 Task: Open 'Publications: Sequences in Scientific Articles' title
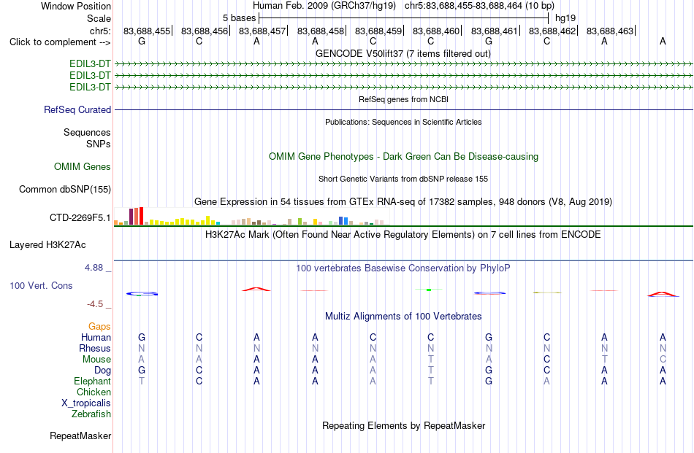(403, 122)
